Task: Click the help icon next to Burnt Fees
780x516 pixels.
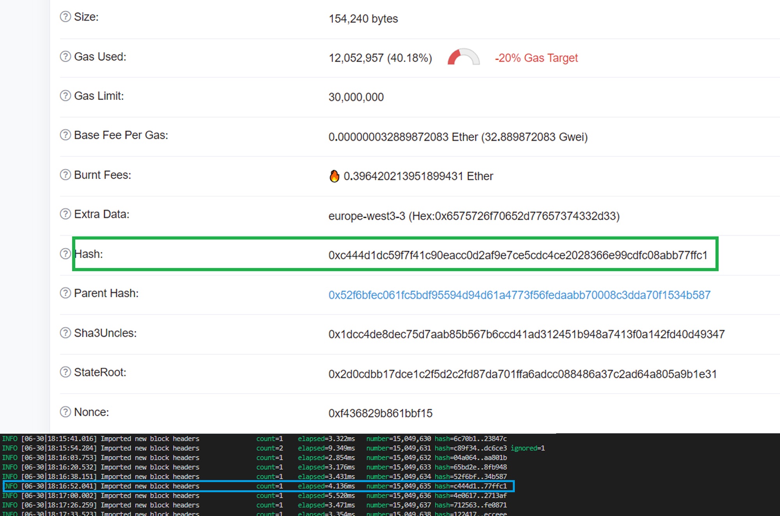Action: click(65, 175)
